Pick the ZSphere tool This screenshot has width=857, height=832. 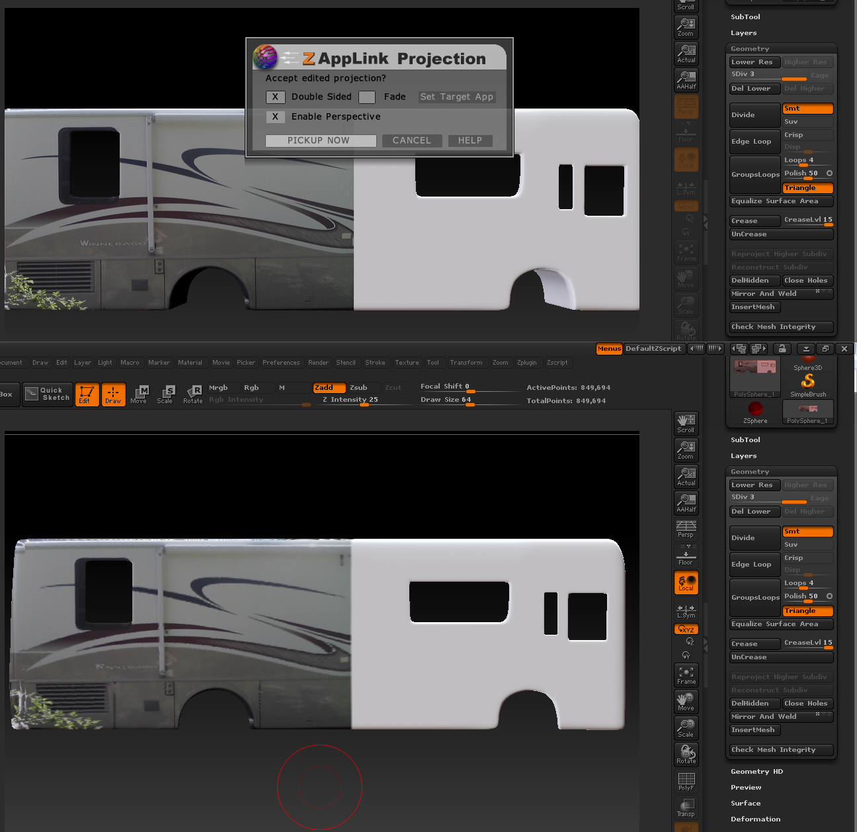point(755,412)
